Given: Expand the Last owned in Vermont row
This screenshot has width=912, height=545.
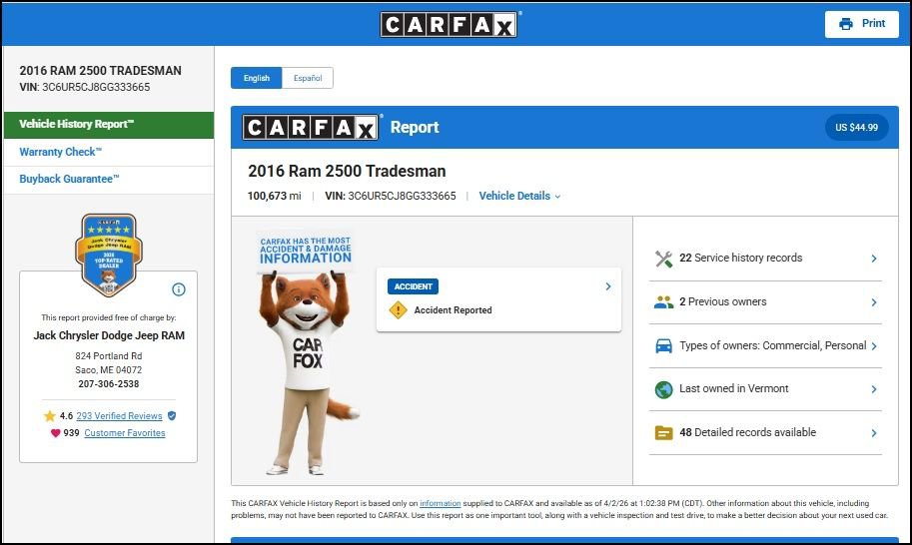Looking at the screenshot, I should click(873, 389).
